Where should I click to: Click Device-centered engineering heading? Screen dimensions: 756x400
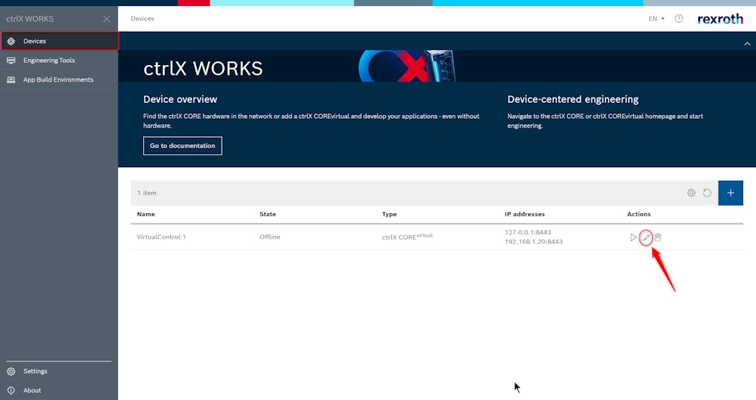573,99
